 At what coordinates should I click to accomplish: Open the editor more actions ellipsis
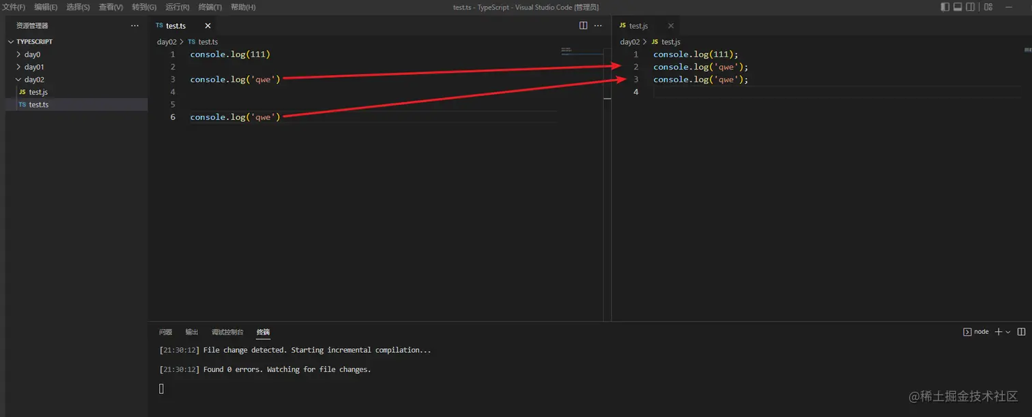pos(598,26)
